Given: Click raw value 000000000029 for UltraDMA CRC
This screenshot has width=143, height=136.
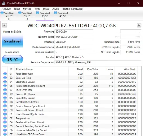Looking at the screenshot, I should pos(127,134).
